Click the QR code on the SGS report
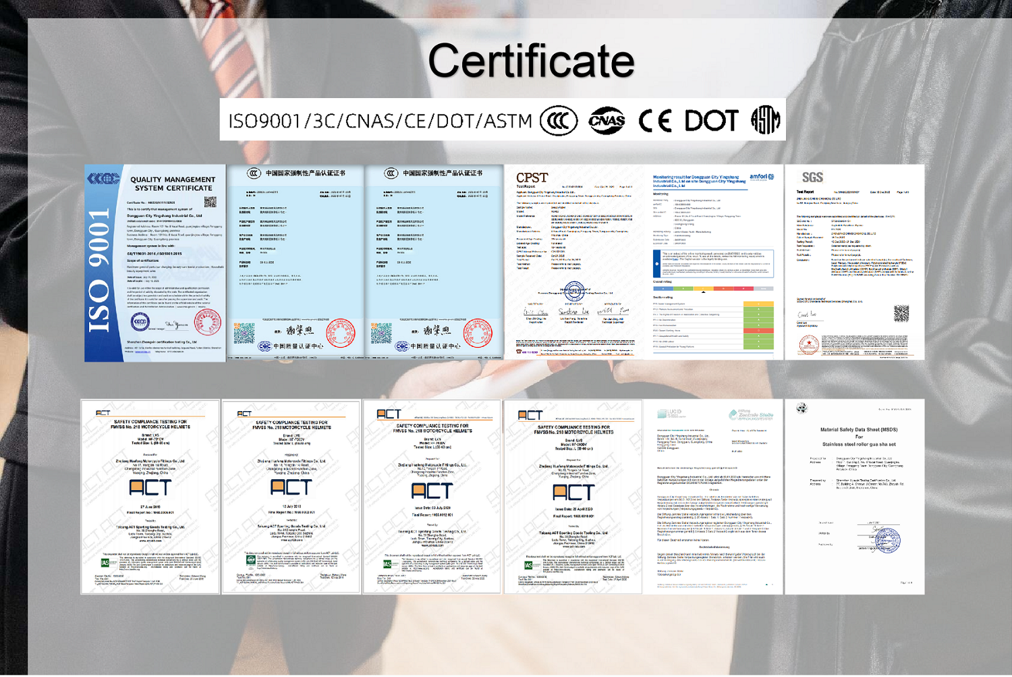1012x677 pixels. 901,313
